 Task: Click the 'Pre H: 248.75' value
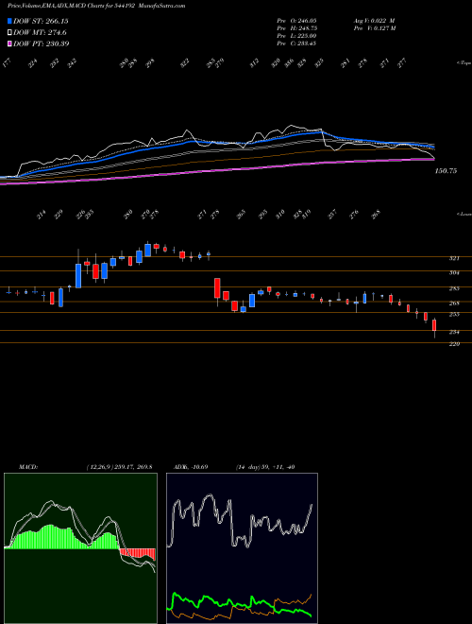pyautogui.click(x=296, y=28)
